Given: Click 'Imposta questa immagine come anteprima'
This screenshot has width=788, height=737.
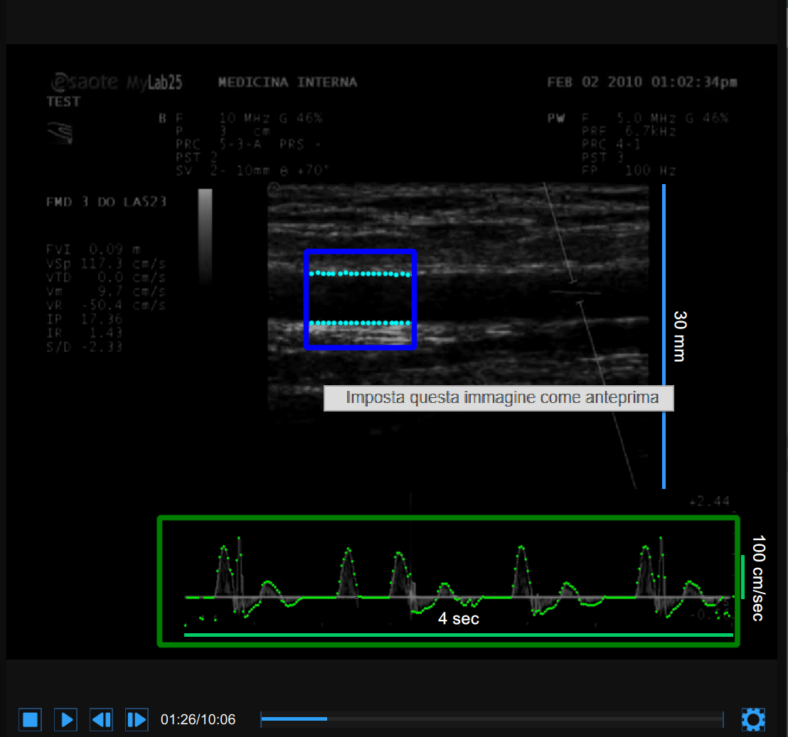Looking at the screenshot, I should pos(499,398).
